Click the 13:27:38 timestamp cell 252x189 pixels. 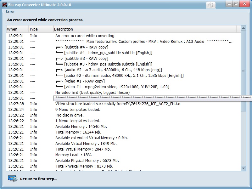pos(16,104)
